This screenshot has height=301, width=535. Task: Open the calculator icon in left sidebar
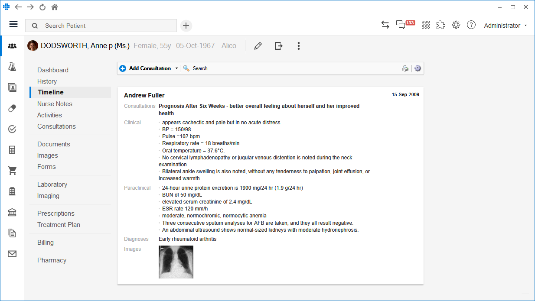[12, 150]
